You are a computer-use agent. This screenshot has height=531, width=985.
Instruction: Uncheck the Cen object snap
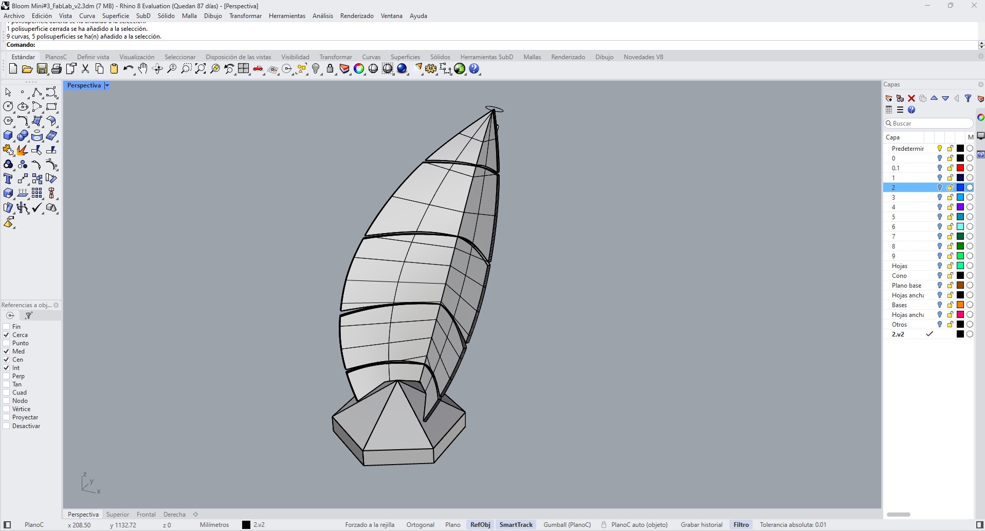pyautogui.click(x=6, y=360)
